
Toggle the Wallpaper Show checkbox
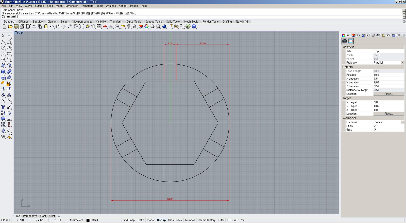point(375,126)
